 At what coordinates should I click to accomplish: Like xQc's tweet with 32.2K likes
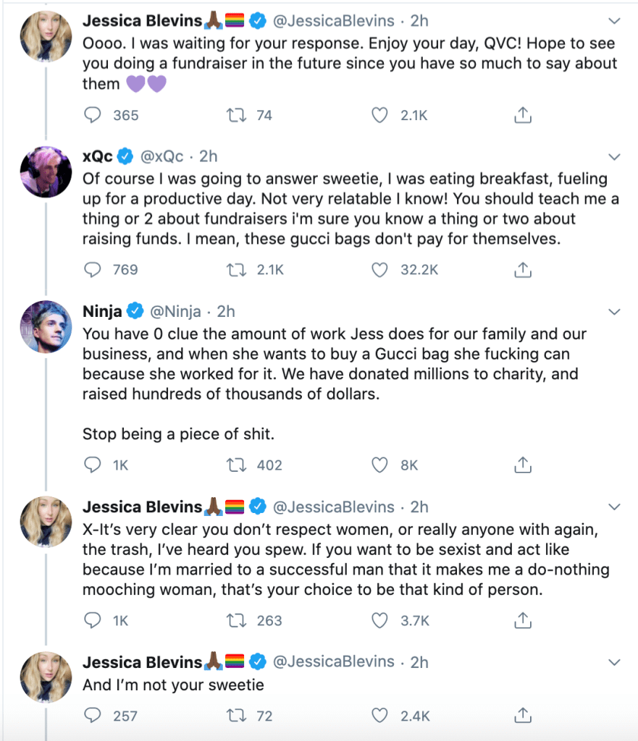tap(380, 270)
